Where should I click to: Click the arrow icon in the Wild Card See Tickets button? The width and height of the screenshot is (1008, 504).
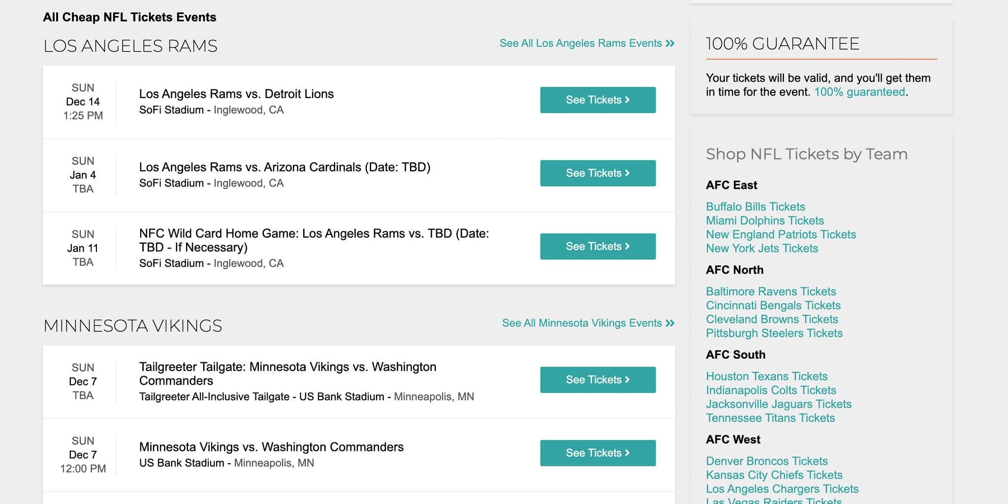point(626,246)
